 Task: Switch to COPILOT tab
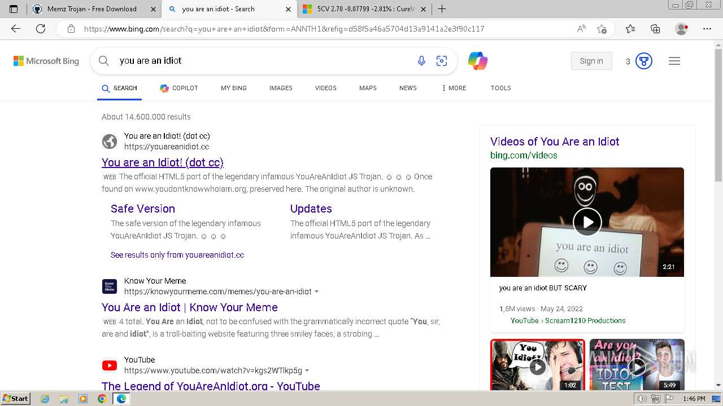click(178, 88)
